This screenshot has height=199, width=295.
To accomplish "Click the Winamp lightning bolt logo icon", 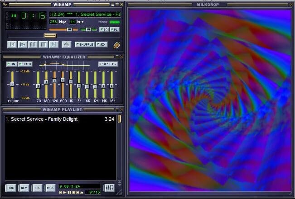I will pos(116,45).
